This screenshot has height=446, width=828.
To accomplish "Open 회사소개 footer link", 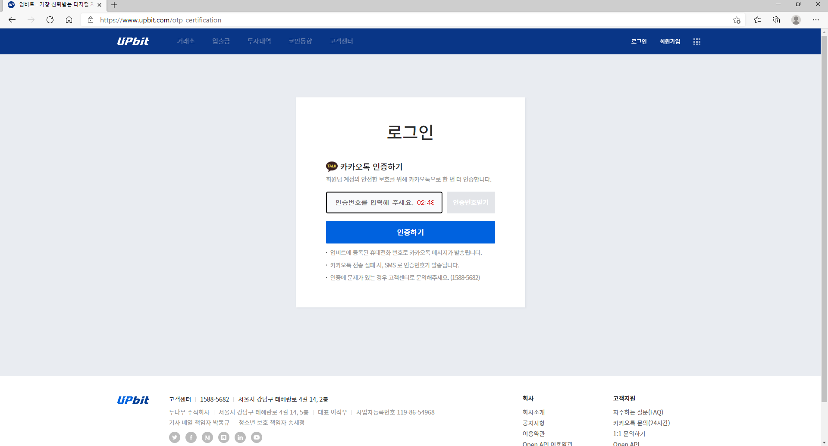I will 533,412.
